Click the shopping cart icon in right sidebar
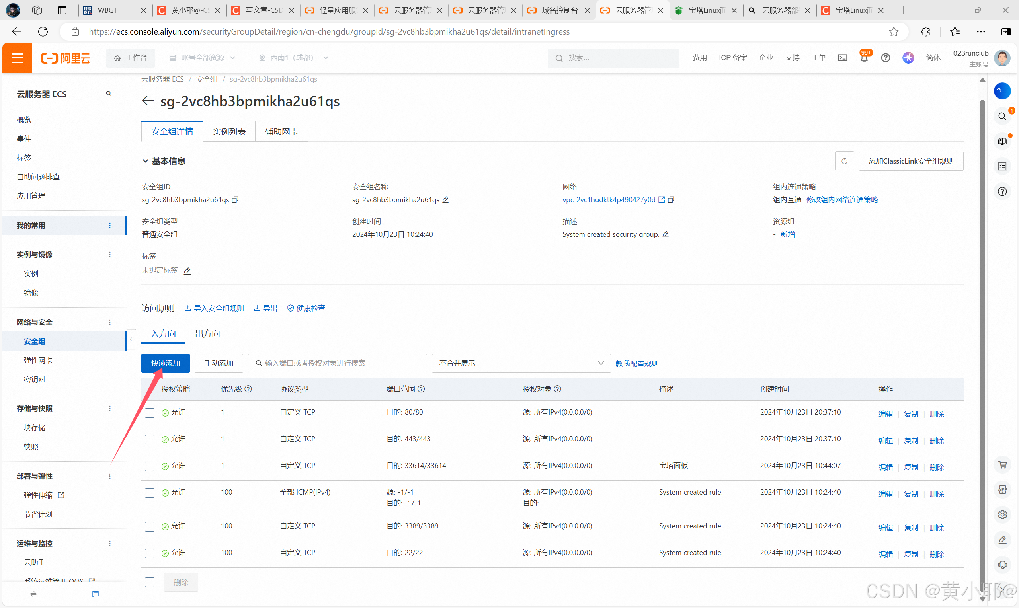The image size is (1019, 608). click(1002, 465)
